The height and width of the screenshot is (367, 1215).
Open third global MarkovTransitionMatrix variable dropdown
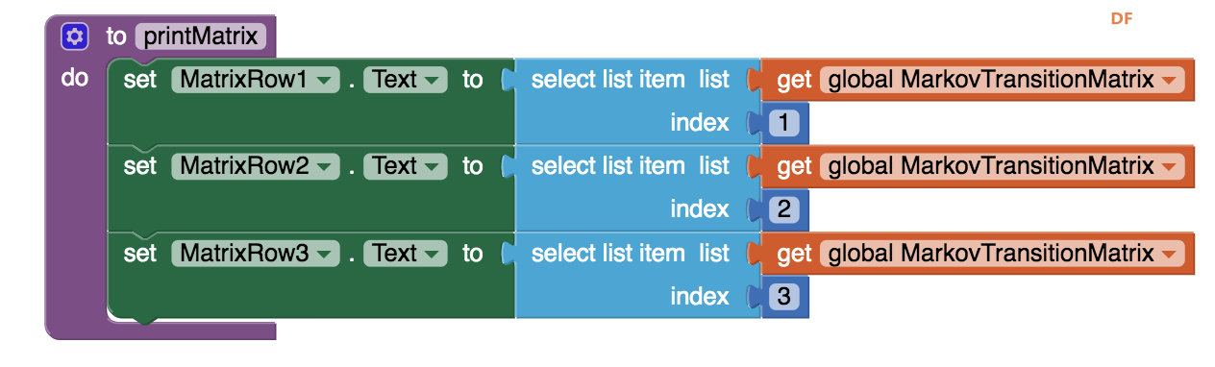1003,254
